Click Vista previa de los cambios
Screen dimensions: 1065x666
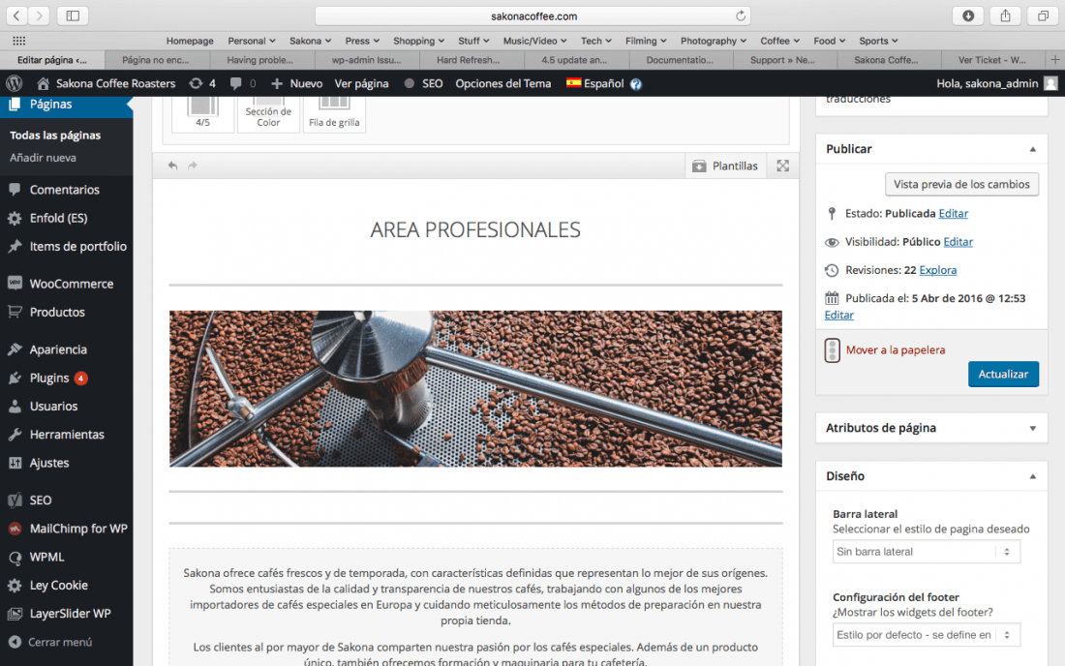[x=961, y=184]
